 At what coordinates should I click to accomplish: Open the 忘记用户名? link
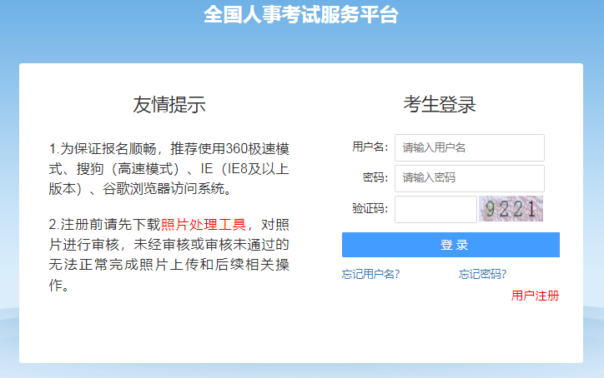click(x=370, y=274)
